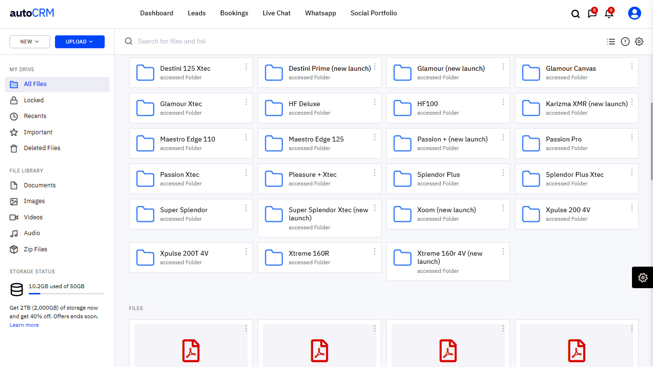Open the three-dot menu for HF Deluxe
Screen dimensions: 653x367
(x=375, y=102)
